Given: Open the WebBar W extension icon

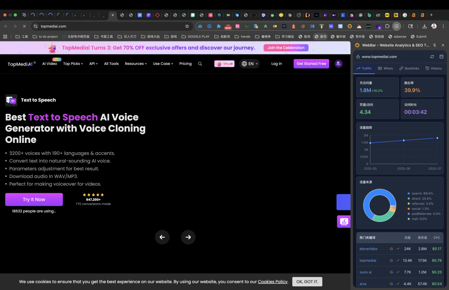Looking at the screenshot, I should [350, 26].
